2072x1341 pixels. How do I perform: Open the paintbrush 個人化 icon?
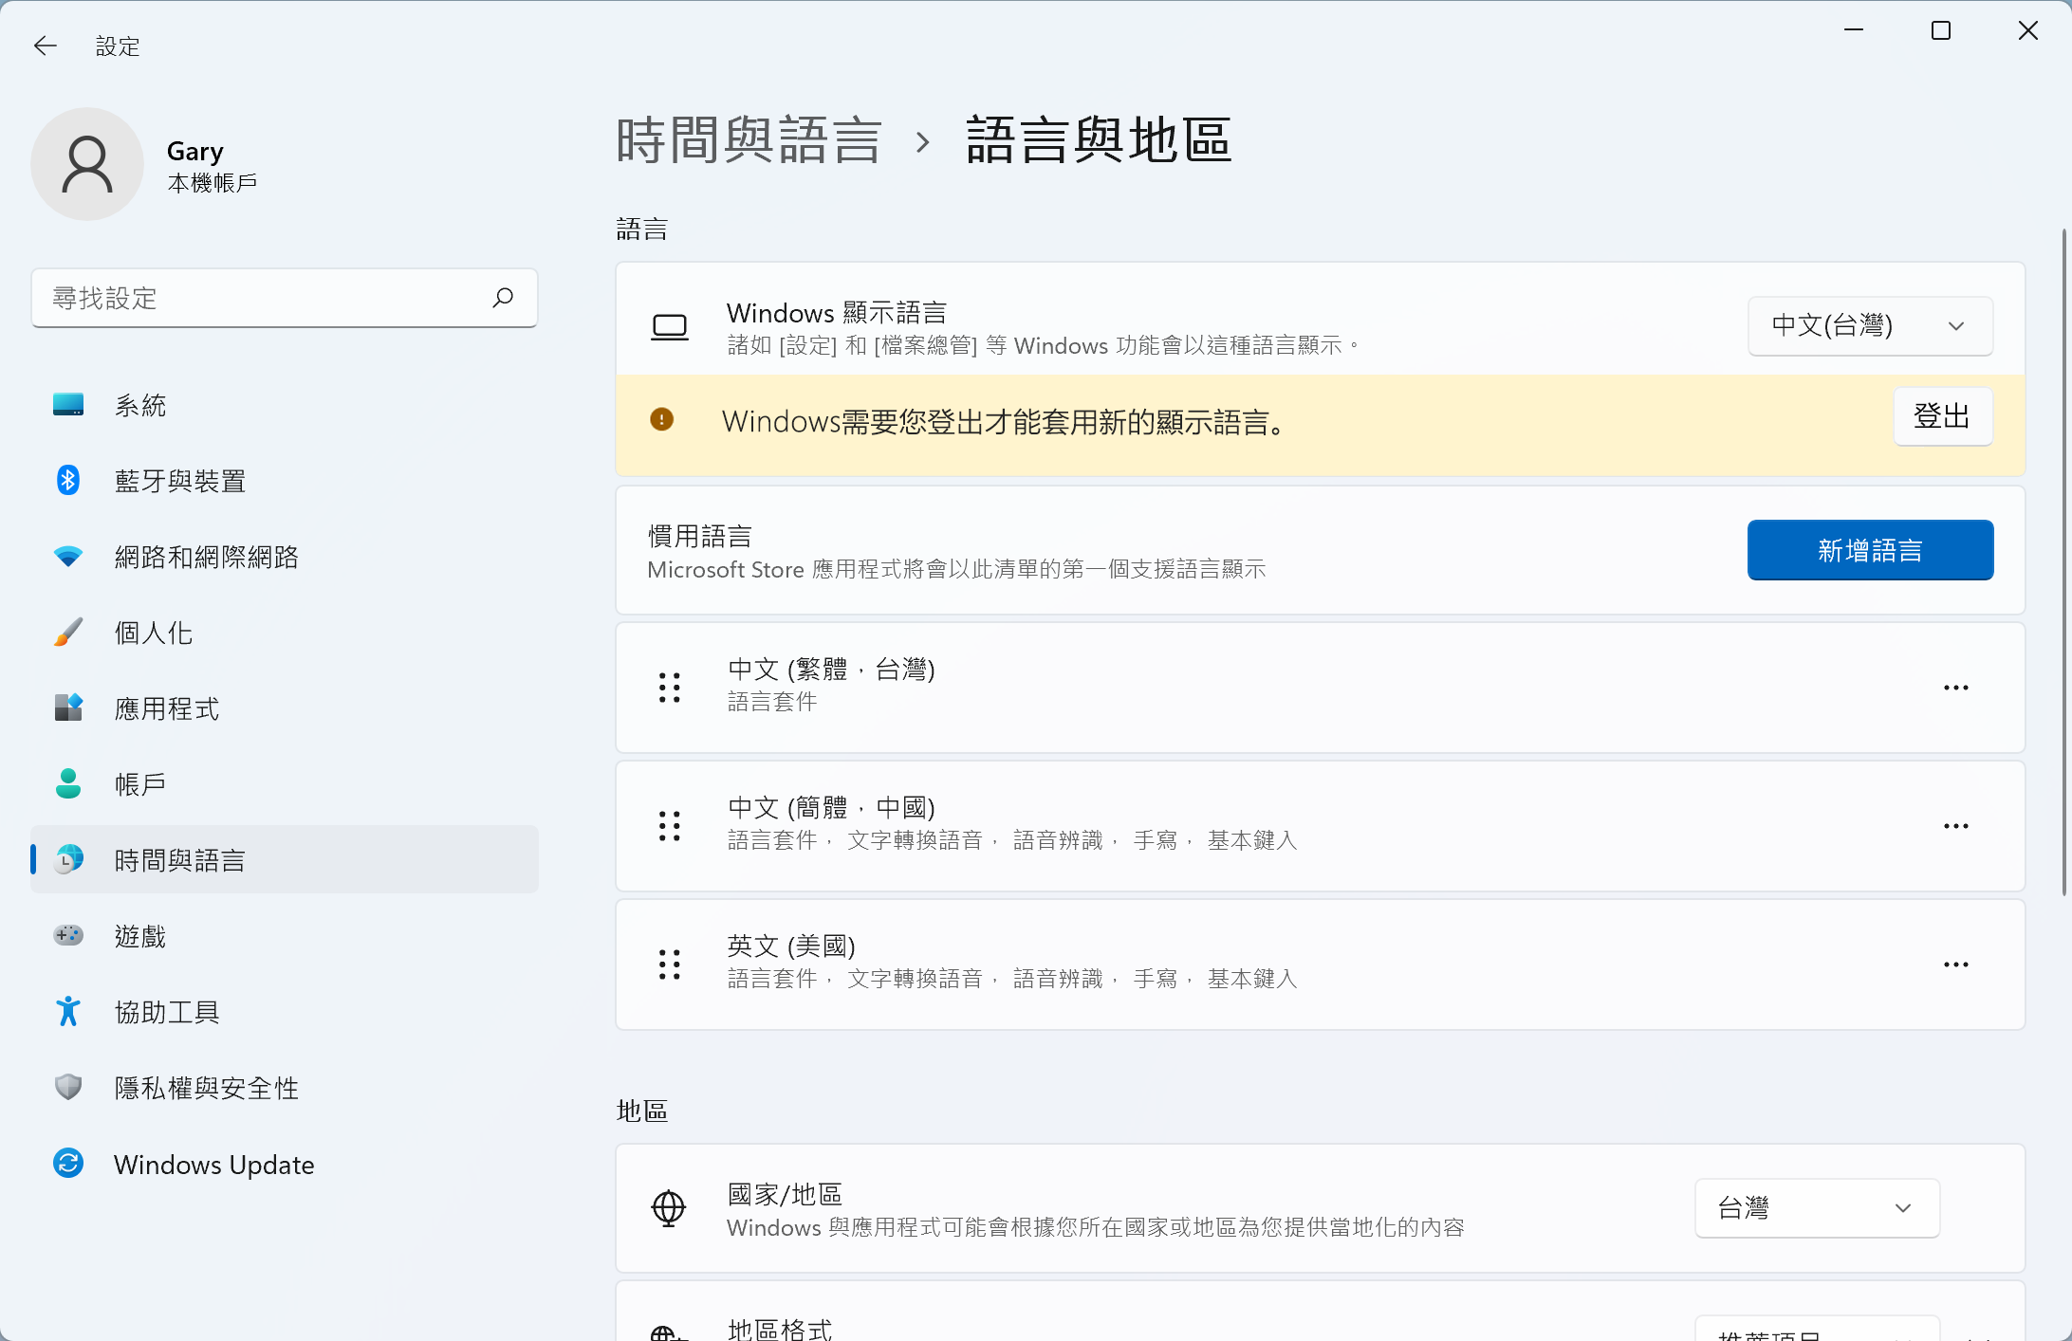pos(68,633)
